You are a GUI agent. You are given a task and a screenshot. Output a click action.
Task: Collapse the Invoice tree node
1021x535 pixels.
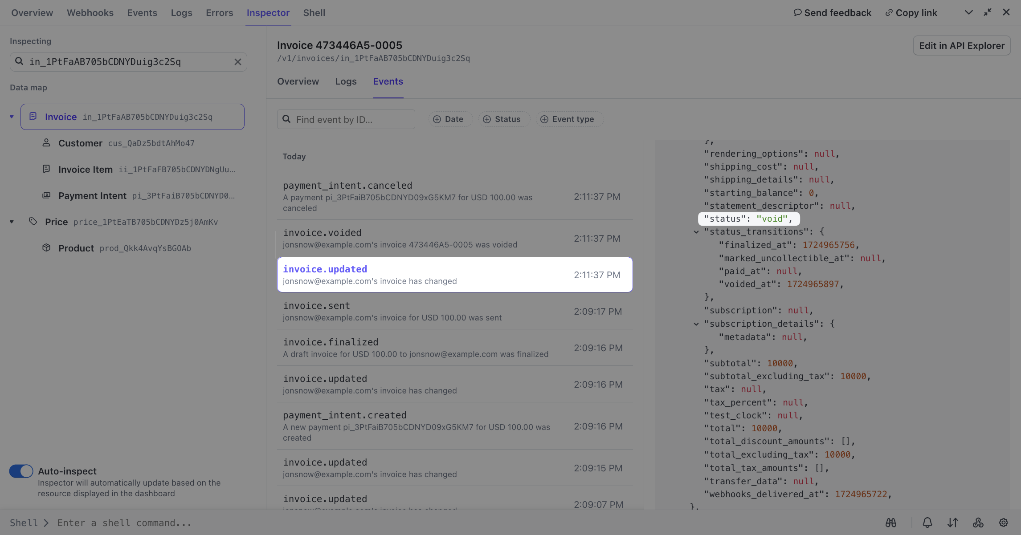(12, 117)
